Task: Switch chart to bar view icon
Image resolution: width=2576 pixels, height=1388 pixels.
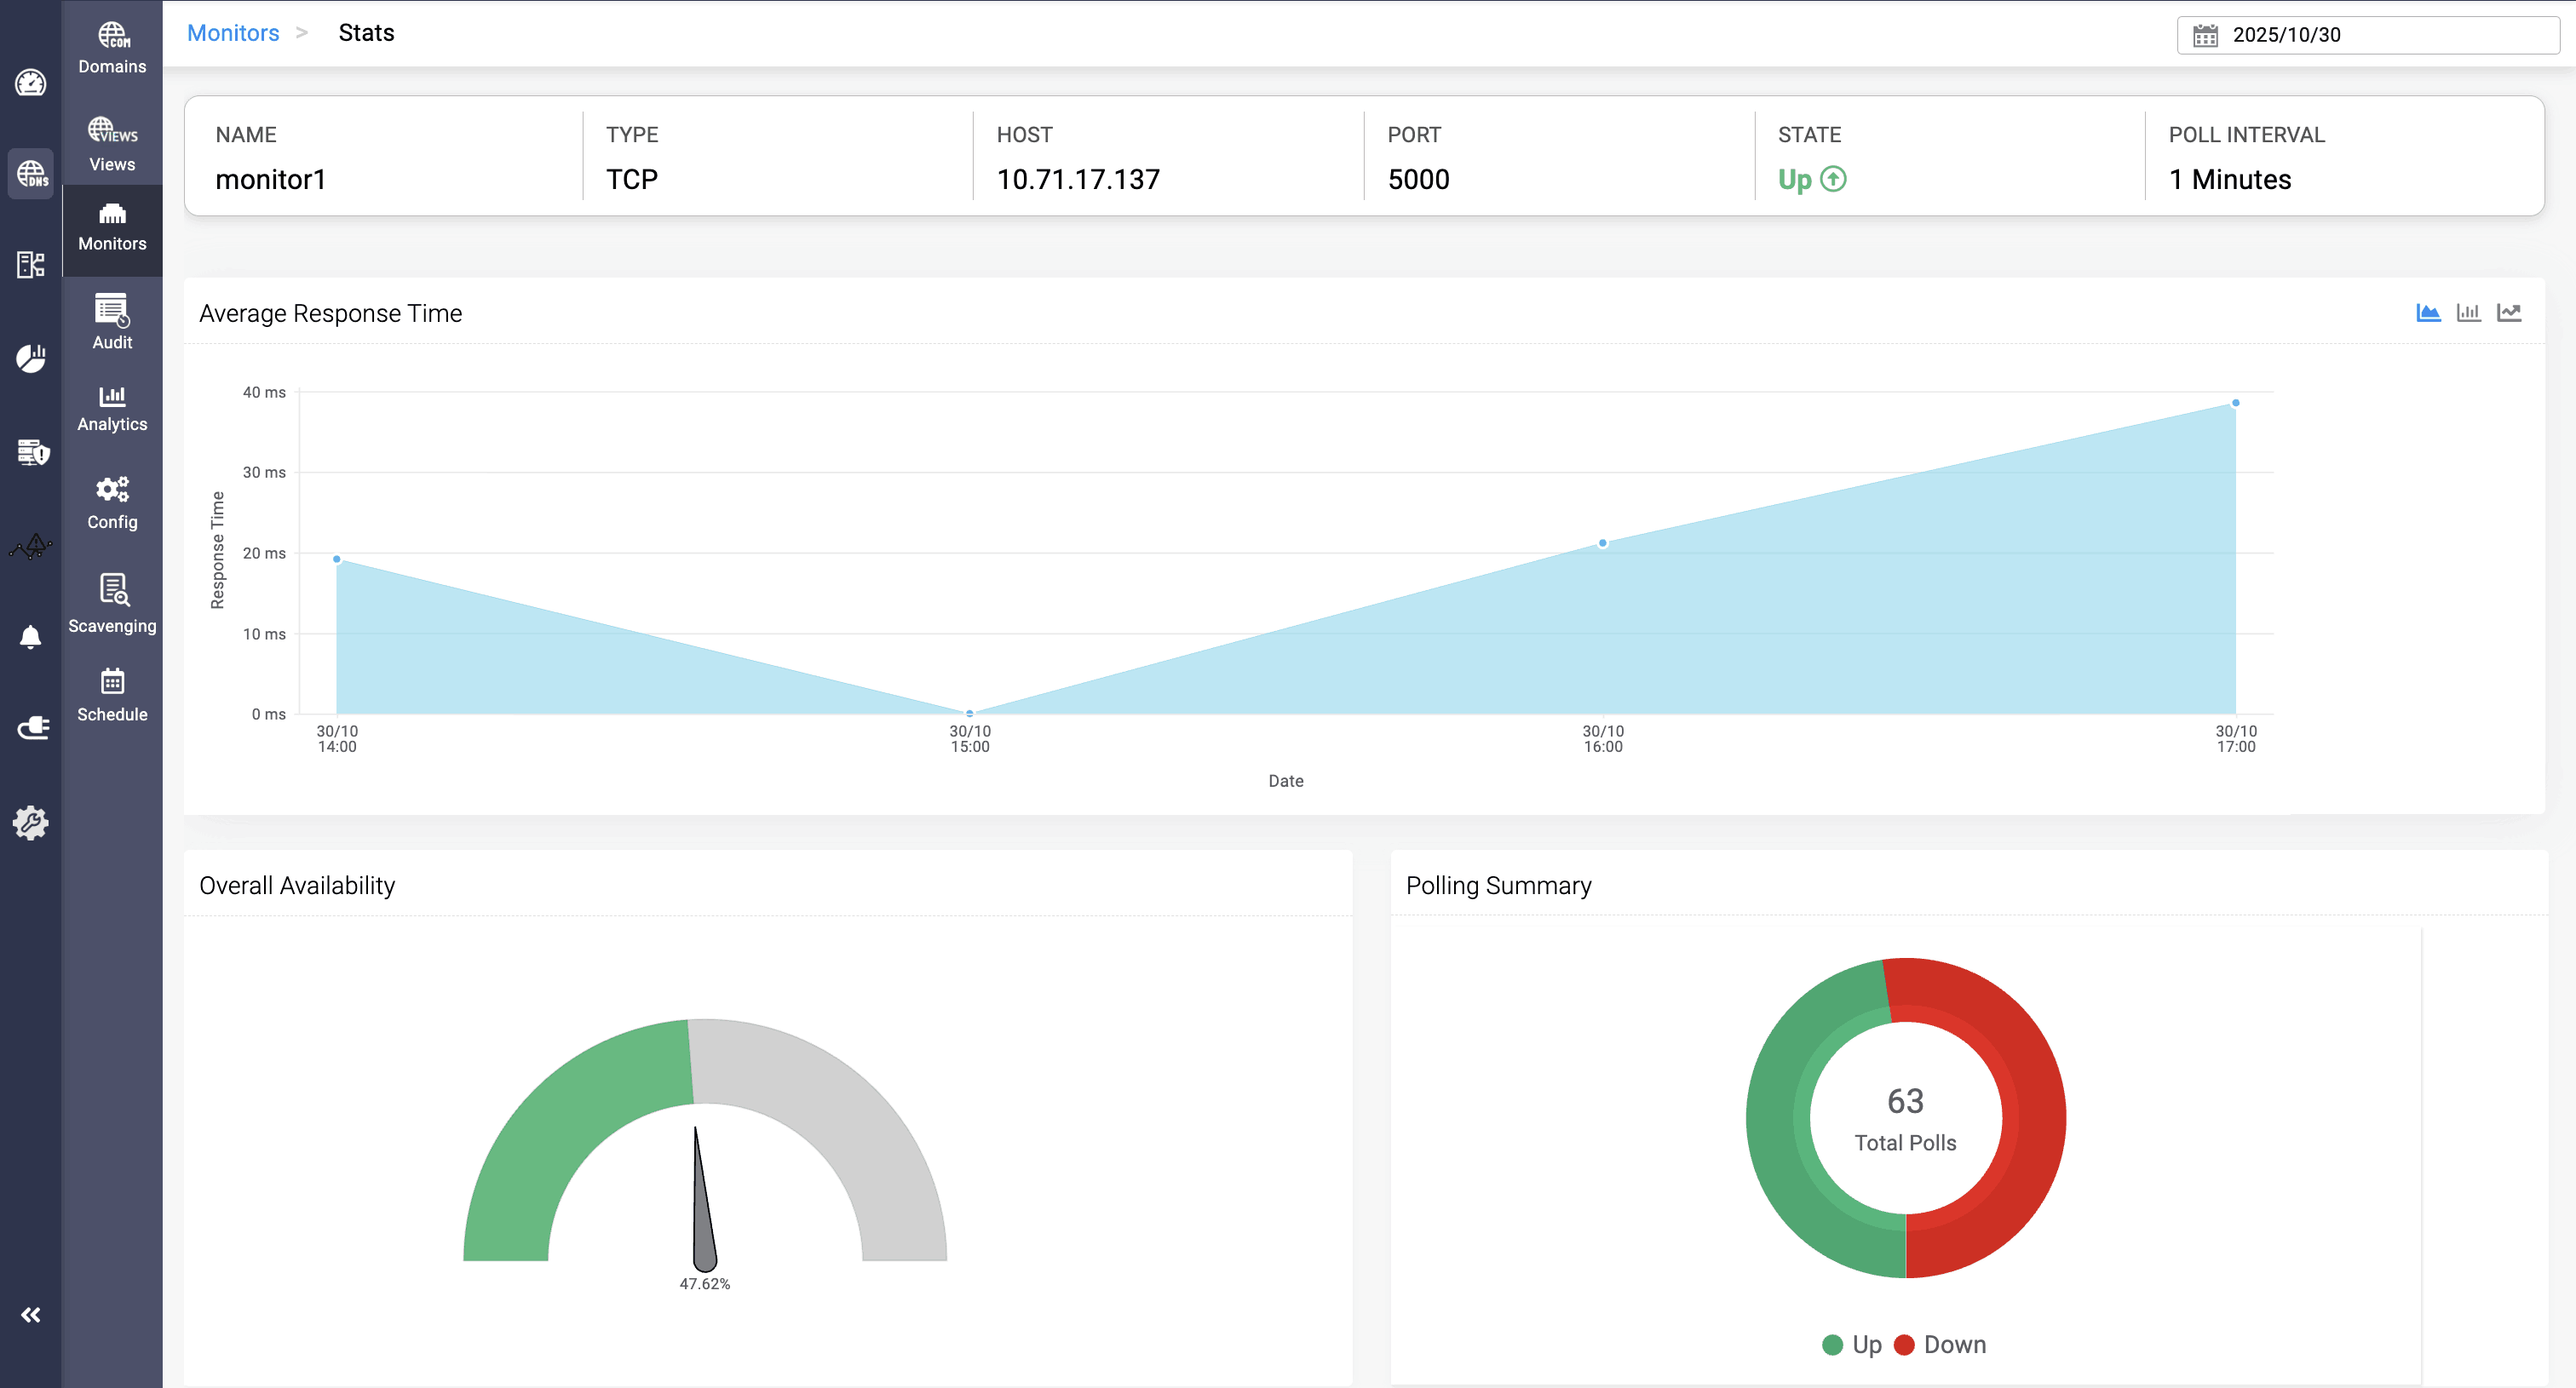Action: click(x=2468, y=313)
